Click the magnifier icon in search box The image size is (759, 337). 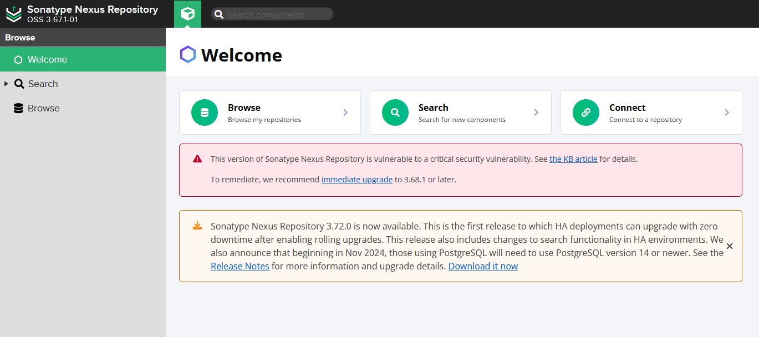pyautogui.click(x=219, y=14)
